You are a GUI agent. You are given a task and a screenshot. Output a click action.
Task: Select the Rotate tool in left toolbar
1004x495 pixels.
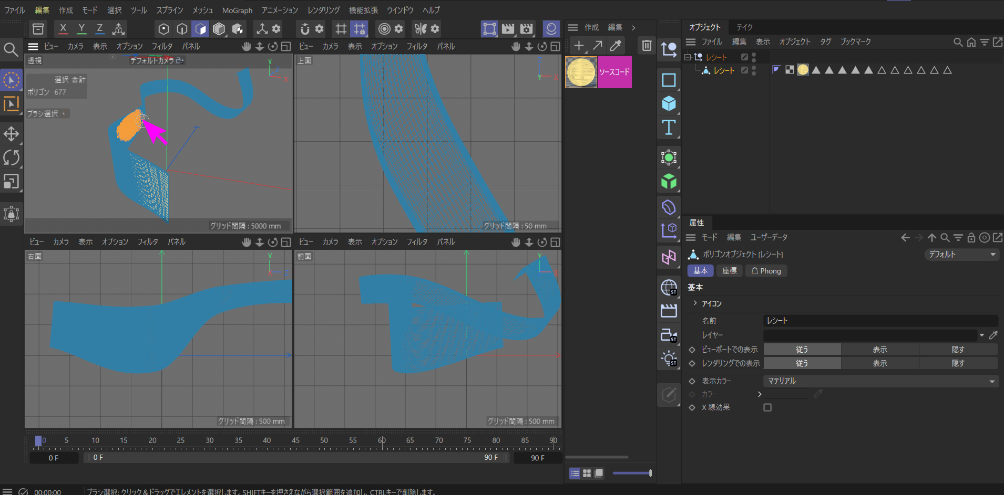pos(11,157)
